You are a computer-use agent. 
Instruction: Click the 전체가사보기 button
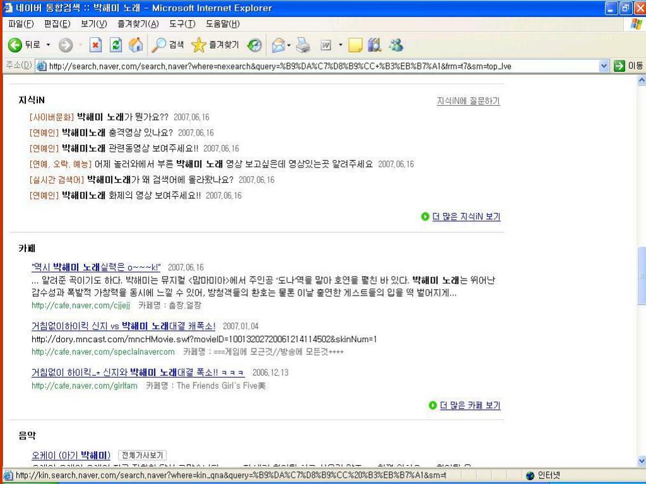point(142,455)
